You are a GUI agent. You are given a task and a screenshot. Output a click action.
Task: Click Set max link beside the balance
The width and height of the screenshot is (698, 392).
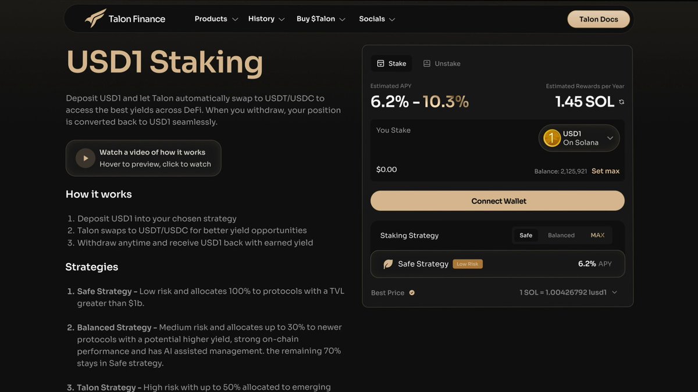[x=606, y=171]
